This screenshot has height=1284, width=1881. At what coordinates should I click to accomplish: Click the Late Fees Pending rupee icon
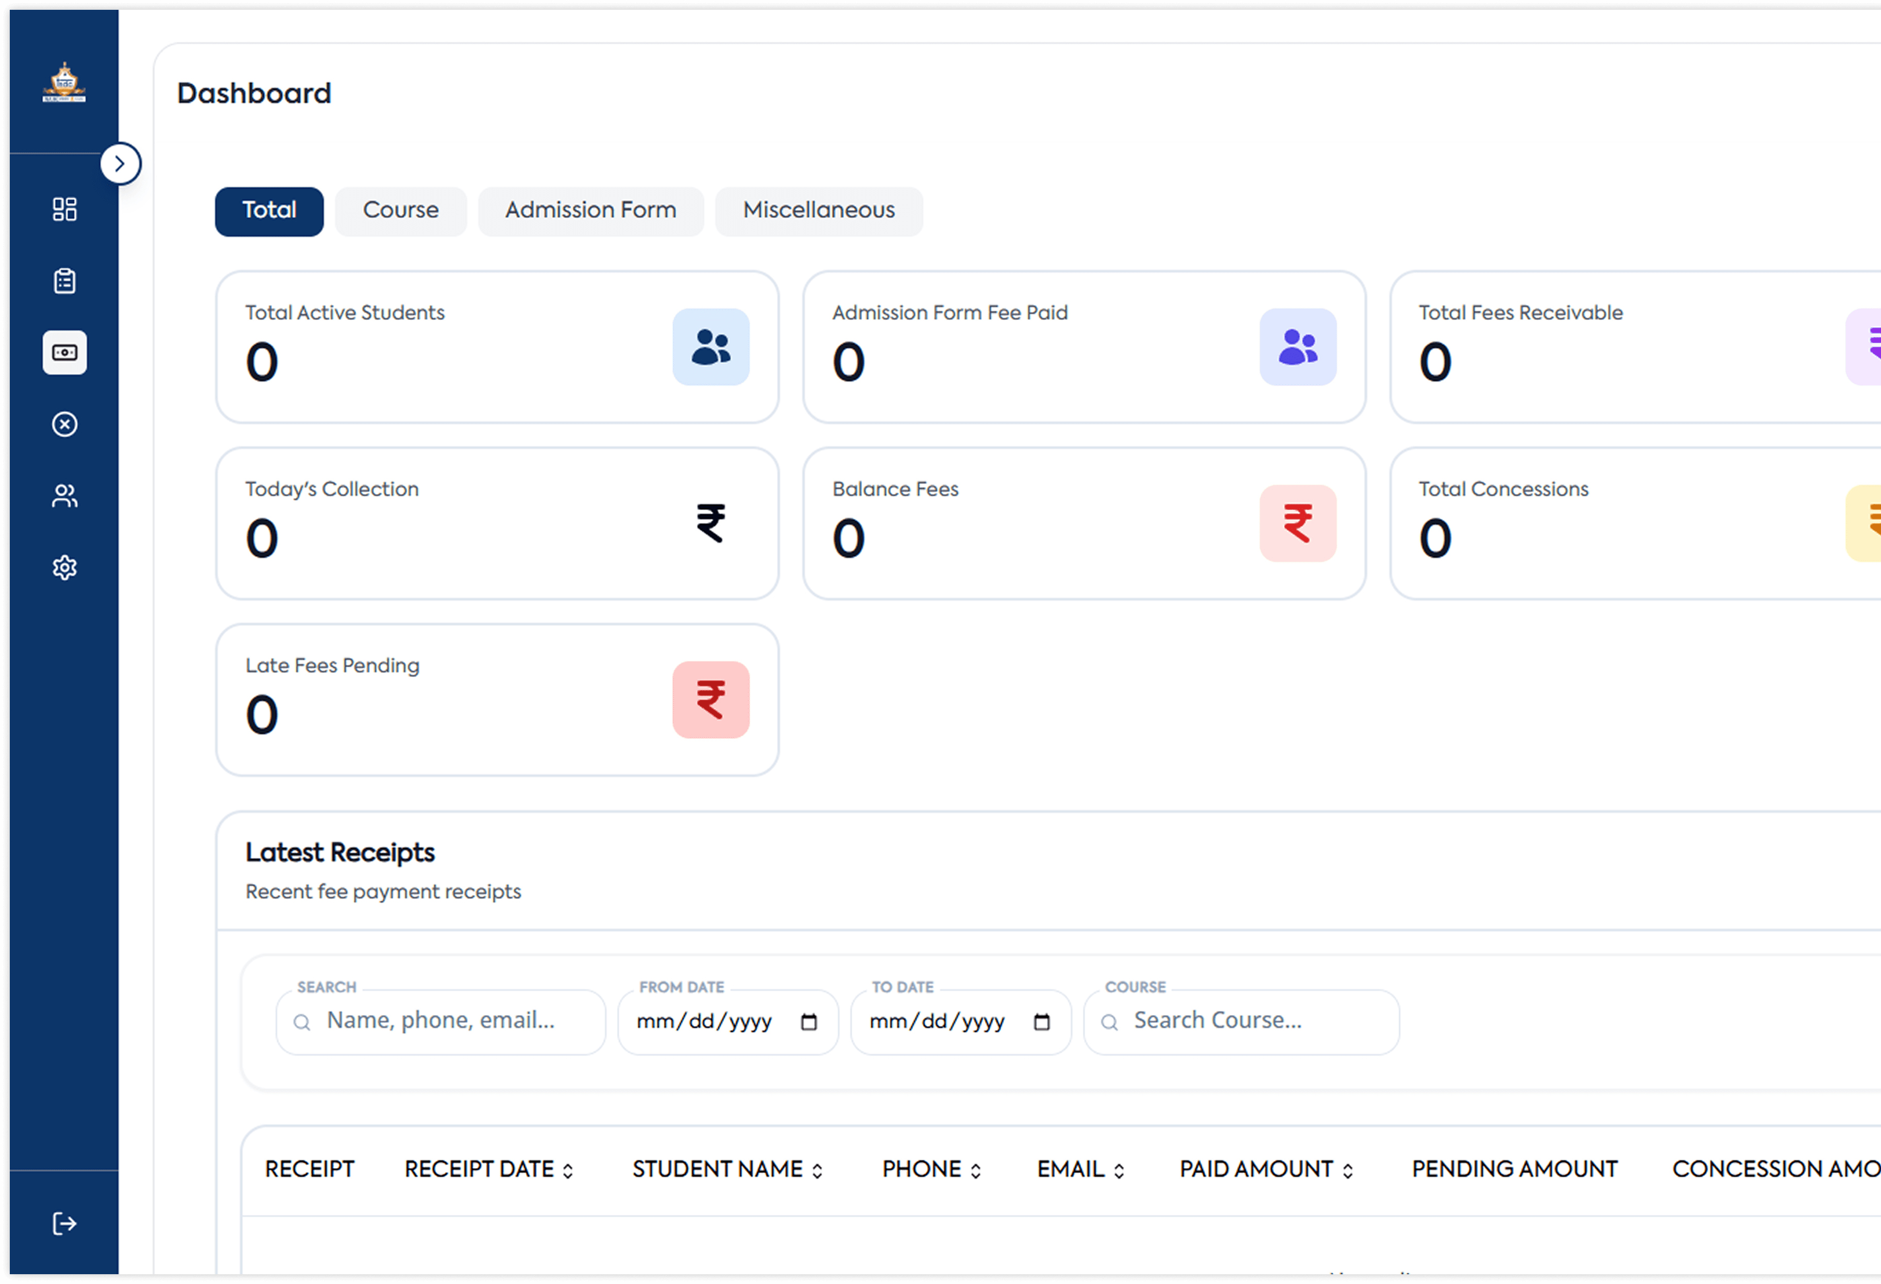click(710, 700)
